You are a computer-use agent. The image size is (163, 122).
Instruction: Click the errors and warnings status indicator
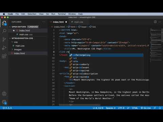7,108
